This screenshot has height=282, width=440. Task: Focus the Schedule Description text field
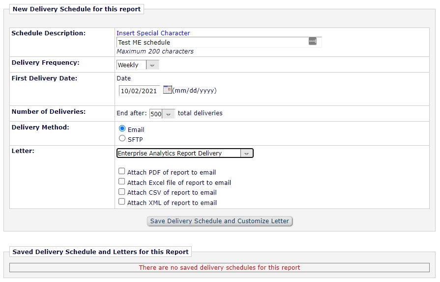point(211,42)
